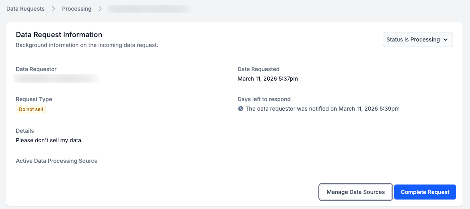This screenshot has height=209, width=470.
Task: Click the Status dropdown chevron arrow
Action: pyautogui.click(x=445, y=40)
